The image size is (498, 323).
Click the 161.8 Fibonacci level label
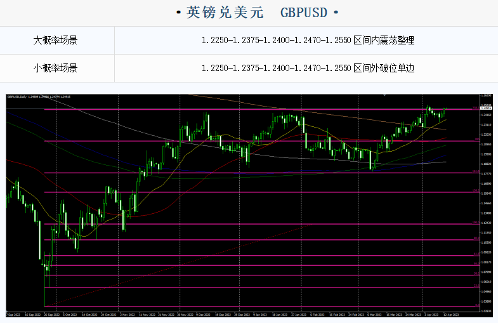click(x=476, y=171)
